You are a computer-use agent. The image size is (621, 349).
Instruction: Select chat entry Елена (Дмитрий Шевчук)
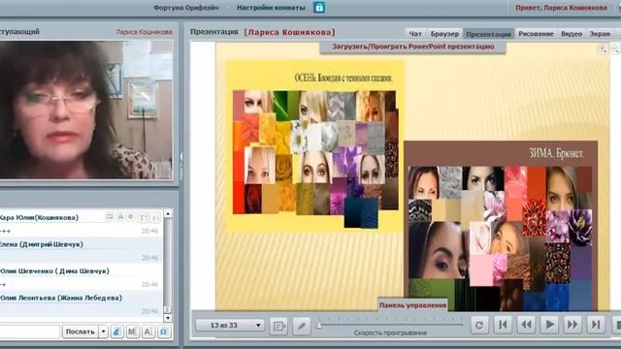[82, 250]
